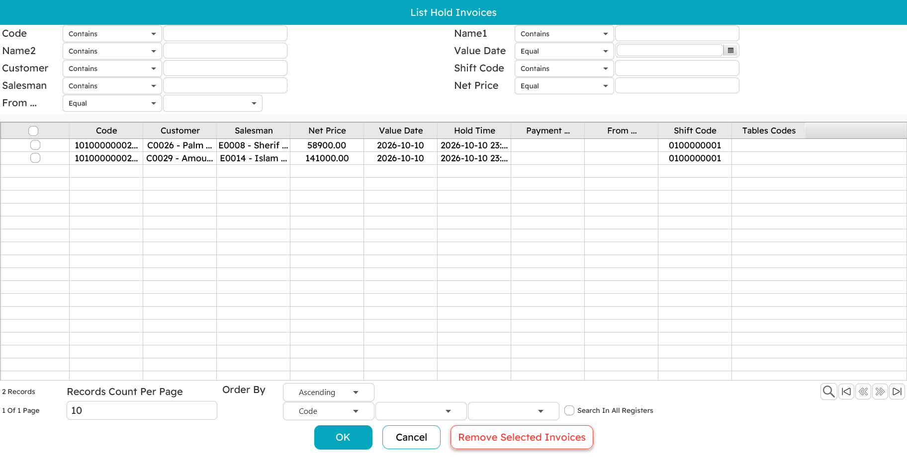Toggle the select-all header checkbox

[x=33, y=131]
